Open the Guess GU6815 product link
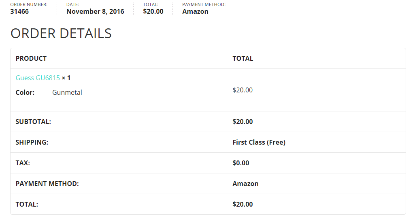The width and height of the screenshot is (417, 220). tap(38, 78)
